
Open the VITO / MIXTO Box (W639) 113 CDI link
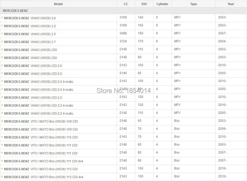click(x=41, y=169)
